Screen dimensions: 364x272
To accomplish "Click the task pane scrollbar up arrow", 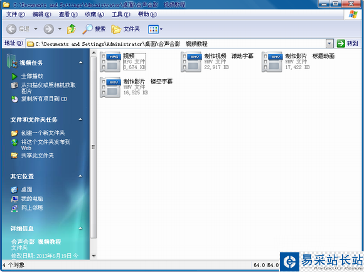I will point(94,53).
